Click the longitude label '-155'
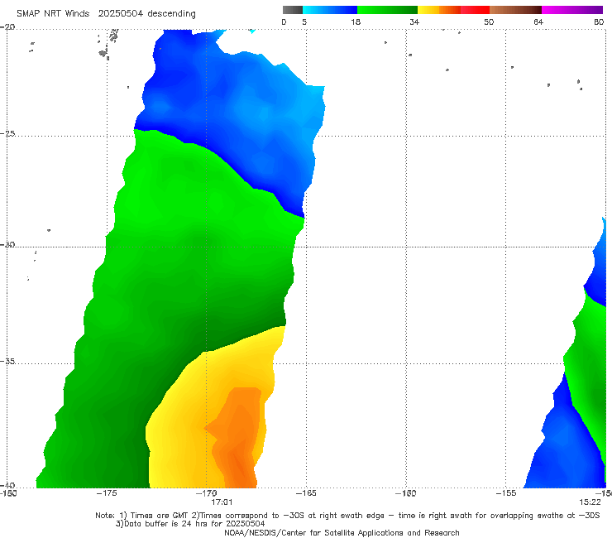The width and height of the screenshot is (612, 538). 506,493
